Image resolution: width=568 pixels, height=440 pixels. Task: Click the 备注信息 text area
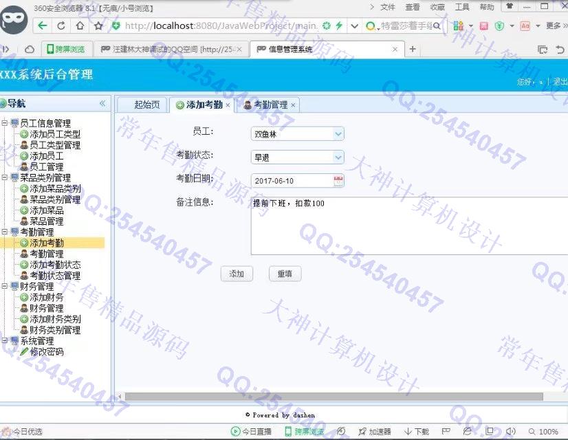409,226
